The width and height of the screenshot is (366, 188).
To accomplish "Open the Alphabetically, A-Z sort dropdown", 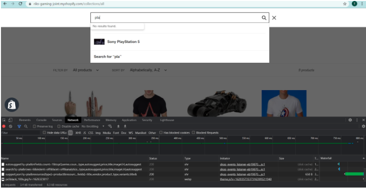I will point(148,70).
